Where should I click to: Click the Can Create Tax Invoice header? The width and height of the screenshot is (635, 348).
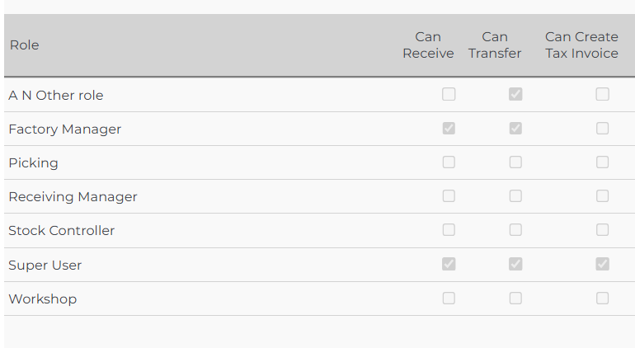click(x=581, y=45)
